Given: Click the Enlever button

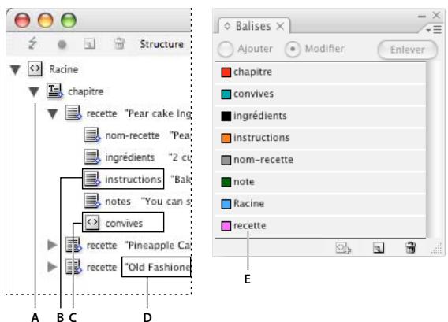Looking at the screenshot, I should [x=408, y=50].
